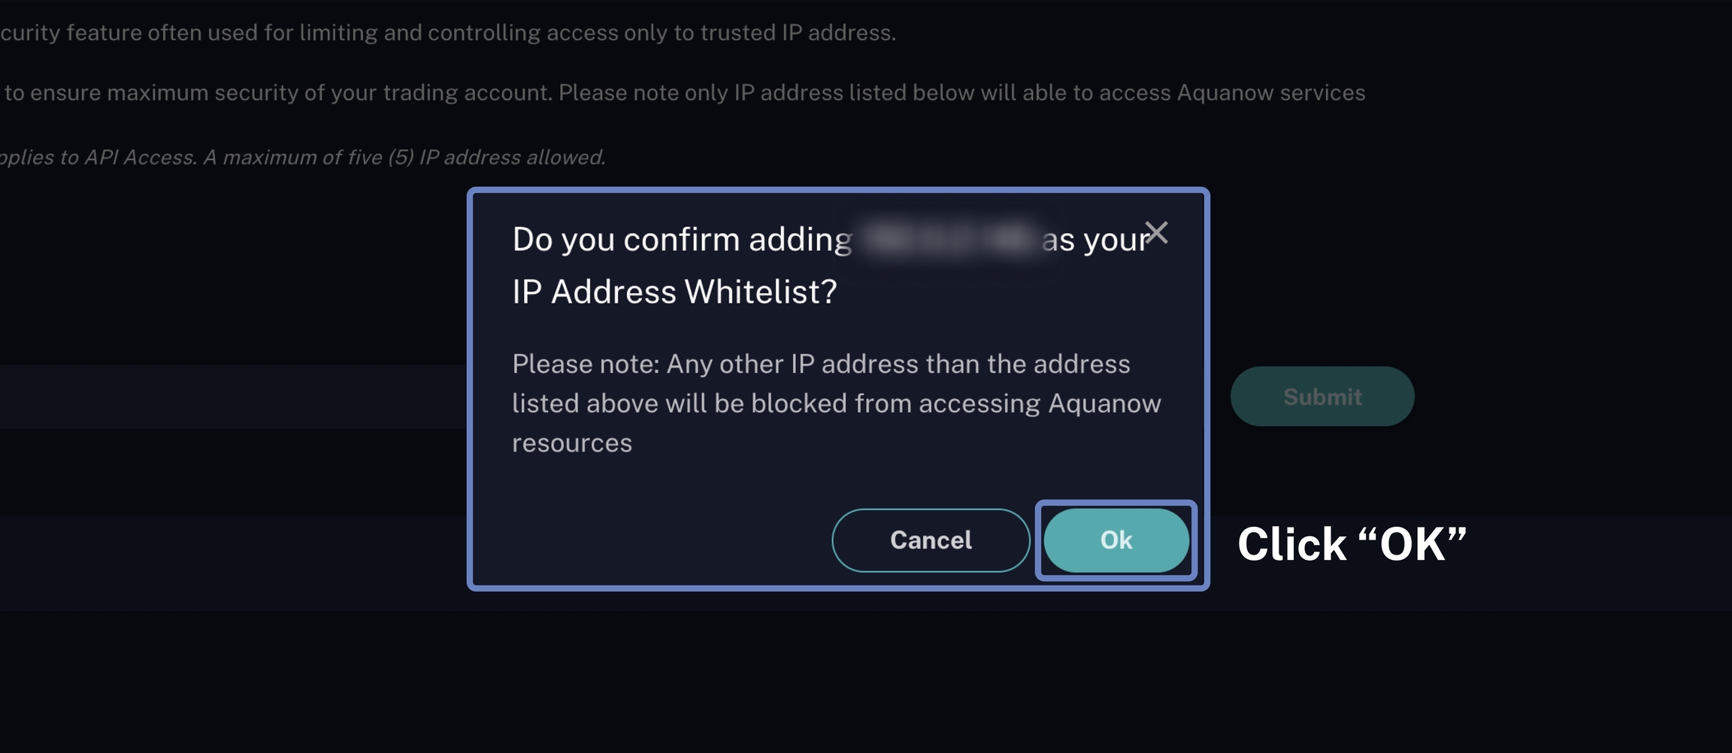Click the "IP Address Whitelist?" title line
This screenshot has height=753, width=1732.
click(x=674, y=292)
